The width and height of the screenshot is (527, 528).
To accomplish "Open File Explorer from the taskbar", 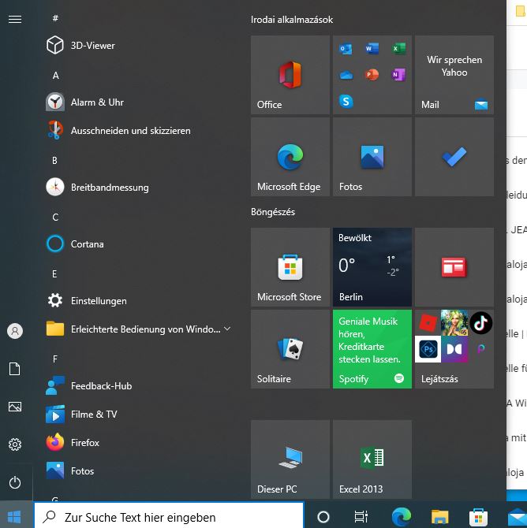I will point(439,516).
